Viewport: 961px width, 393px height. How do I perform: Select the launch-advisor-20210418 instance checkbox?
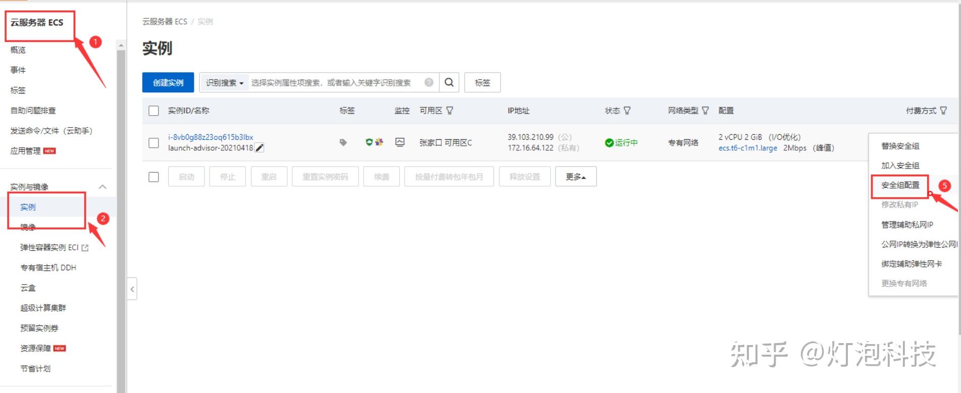point(154,143)
